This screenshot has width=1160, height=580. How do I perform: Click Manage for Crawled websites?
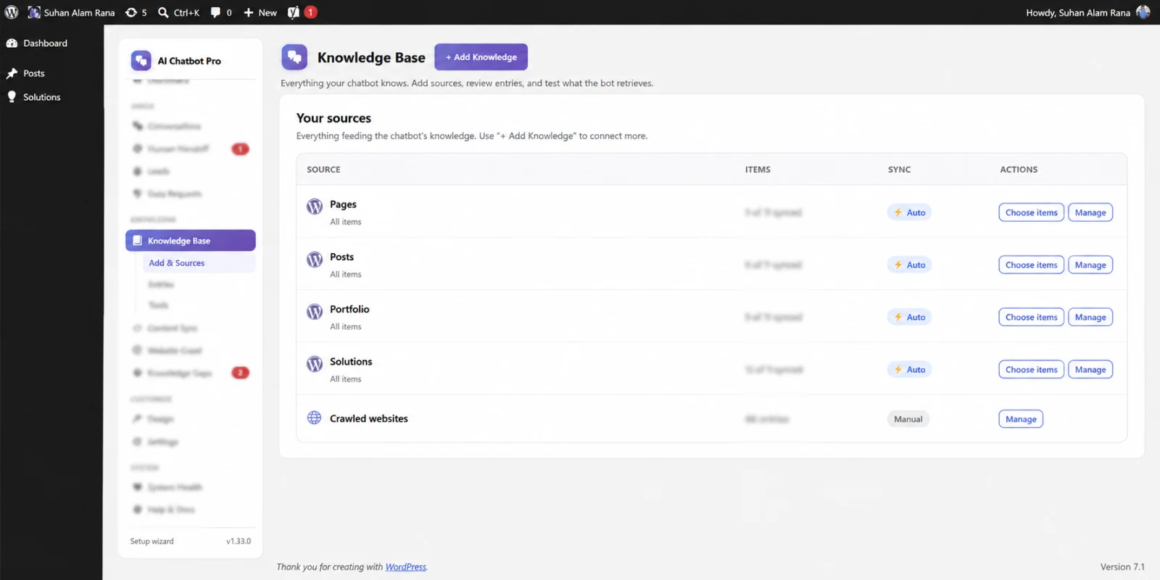tap(1021, 419)
